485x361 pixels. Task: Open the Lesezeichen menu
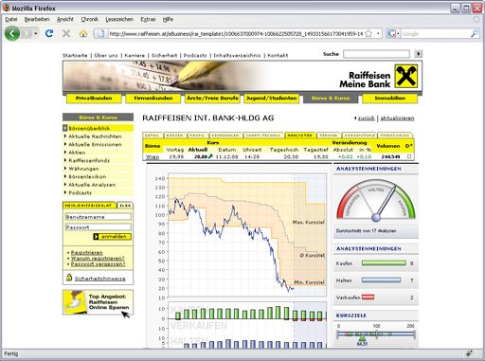119,19
